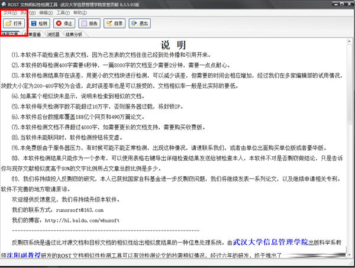Open the 报告 (Report) toolbar button

[x=88, y=24]
